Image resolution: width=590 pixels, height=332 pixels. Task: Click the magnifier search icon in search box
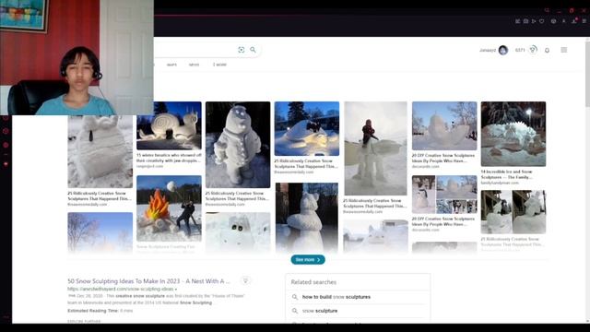(253, 50)
